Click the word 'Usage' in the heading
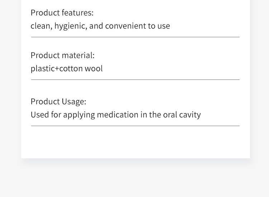269x197 pixels. 74,102
